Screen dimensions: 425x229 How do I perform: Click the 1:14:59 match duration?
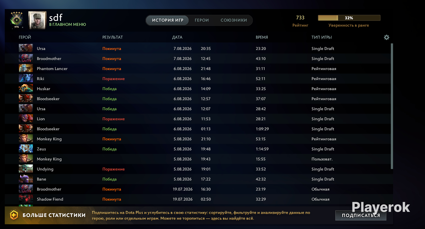click(262, 149)
